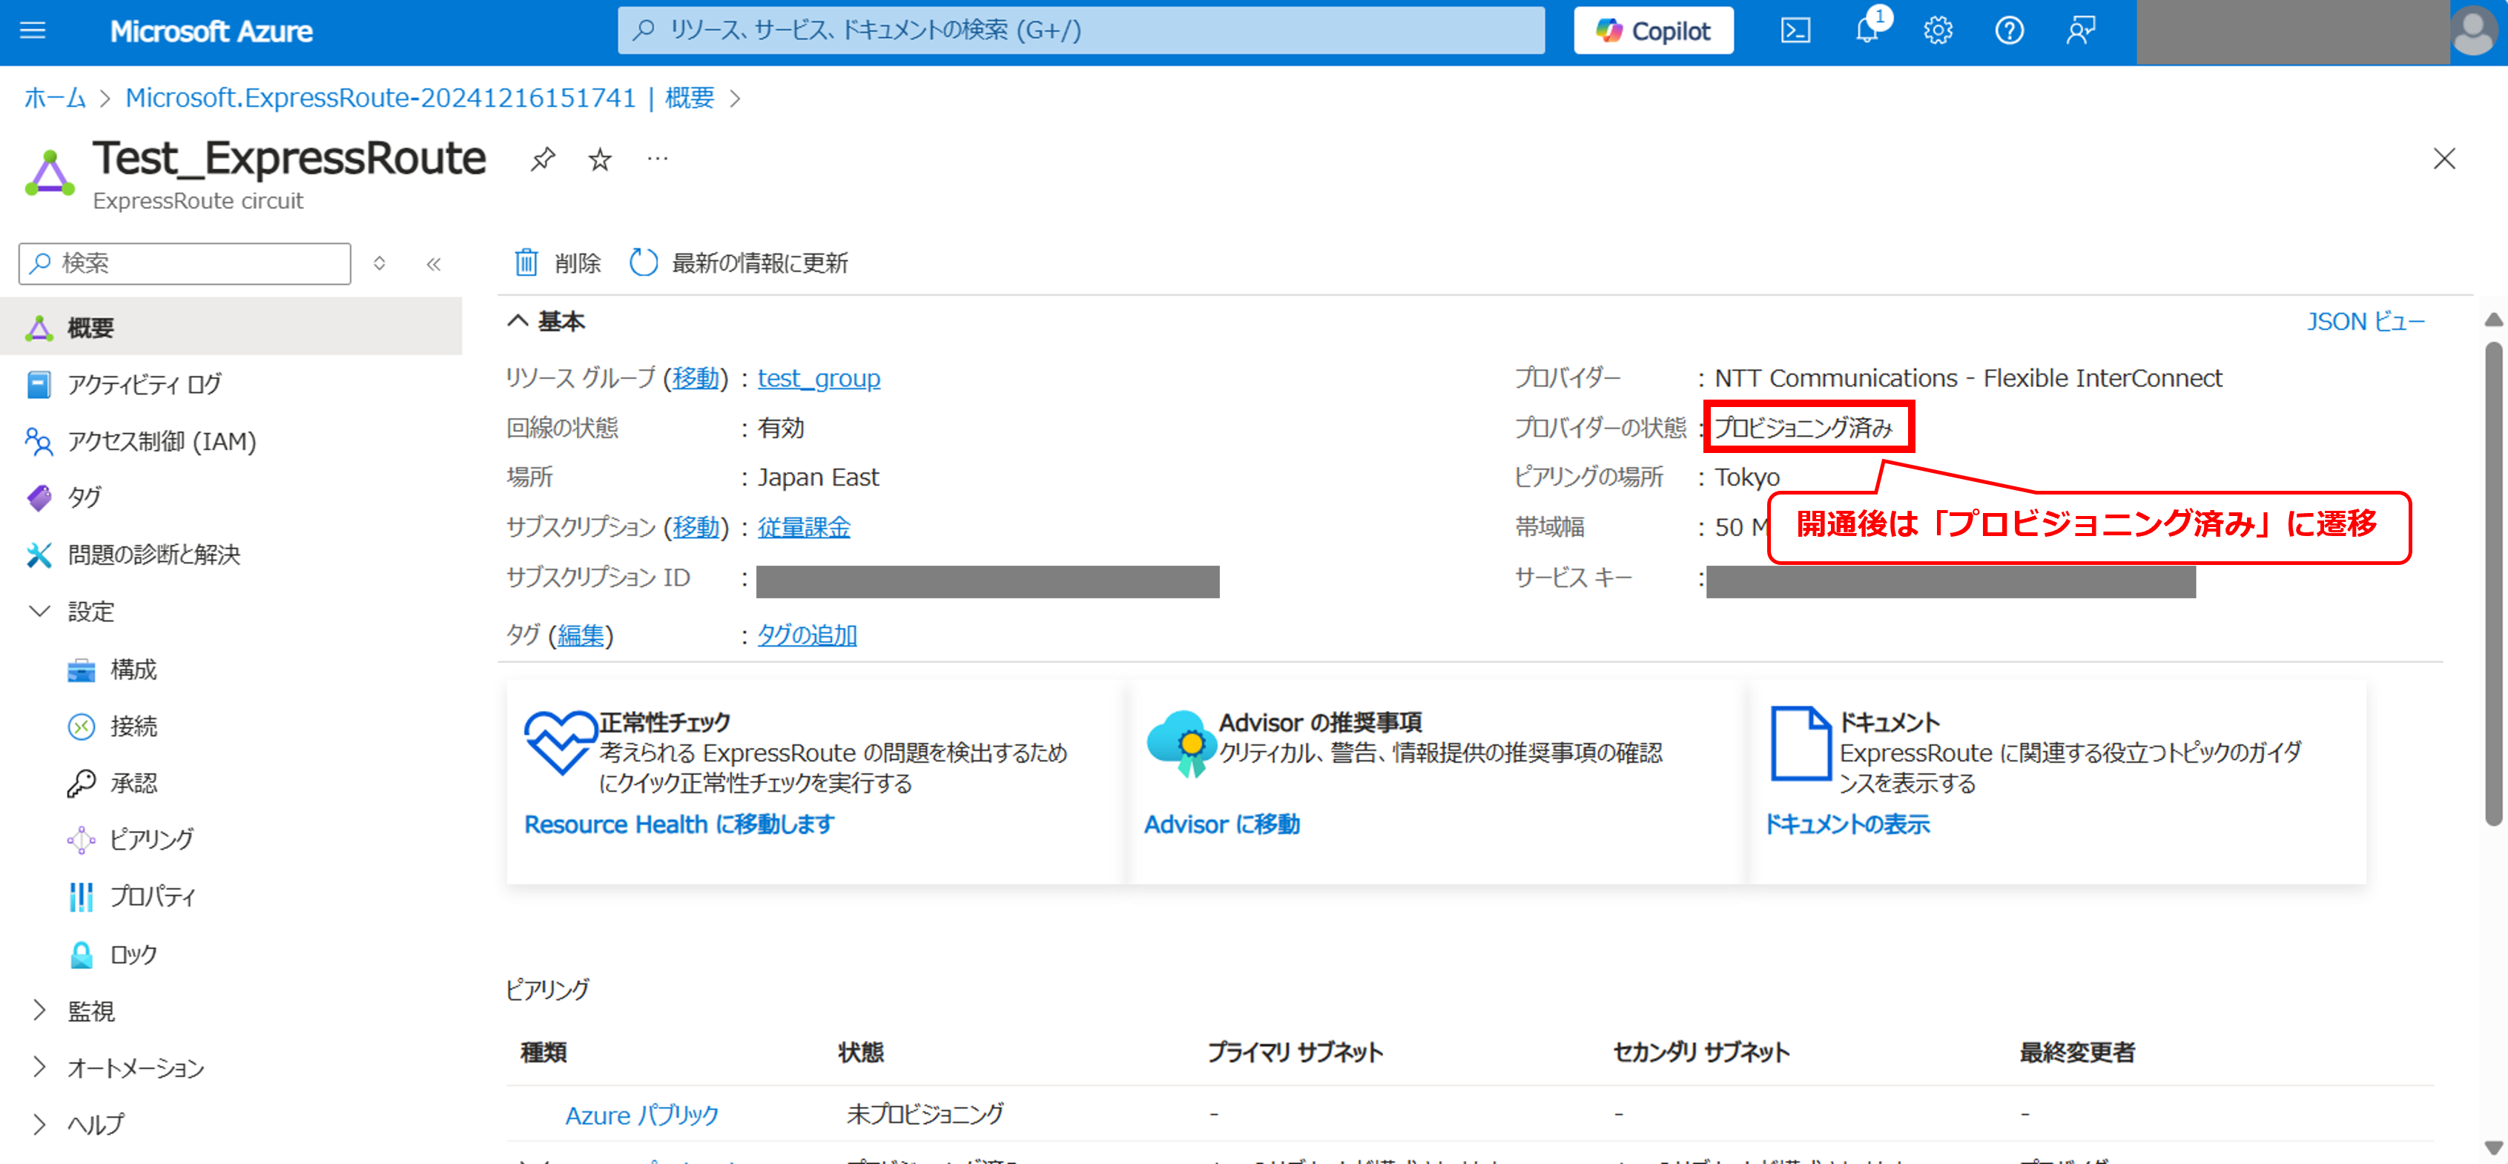Viewport: 2508px width, 1164px height.
Task: Click the 種類 column header
Action: tap(544, 1052)
